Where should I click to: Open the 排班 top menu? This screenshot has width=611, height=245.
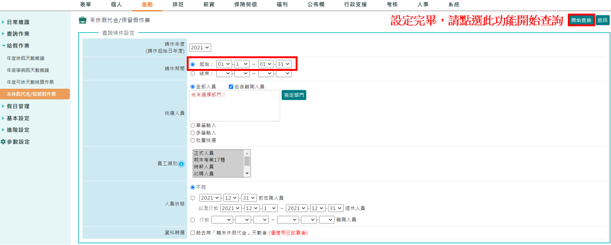point(178,4)
